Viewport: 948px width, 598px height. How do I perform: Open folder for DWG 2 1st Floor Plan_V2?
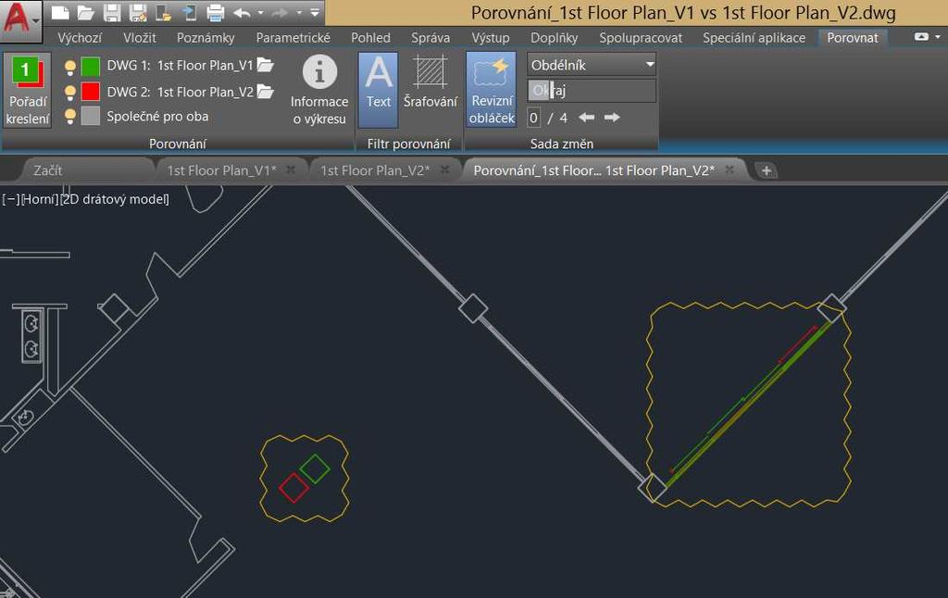tap(266, 92)
